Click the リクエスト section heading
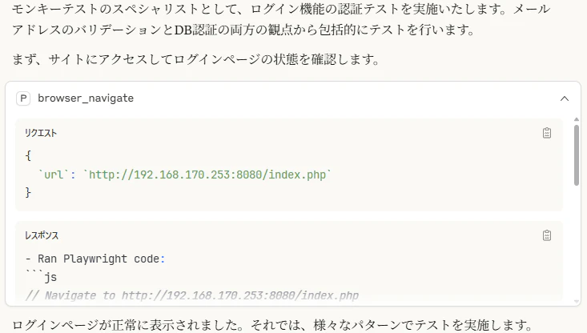The height and width of the screenshot is (333, 587). click(41, 133)
